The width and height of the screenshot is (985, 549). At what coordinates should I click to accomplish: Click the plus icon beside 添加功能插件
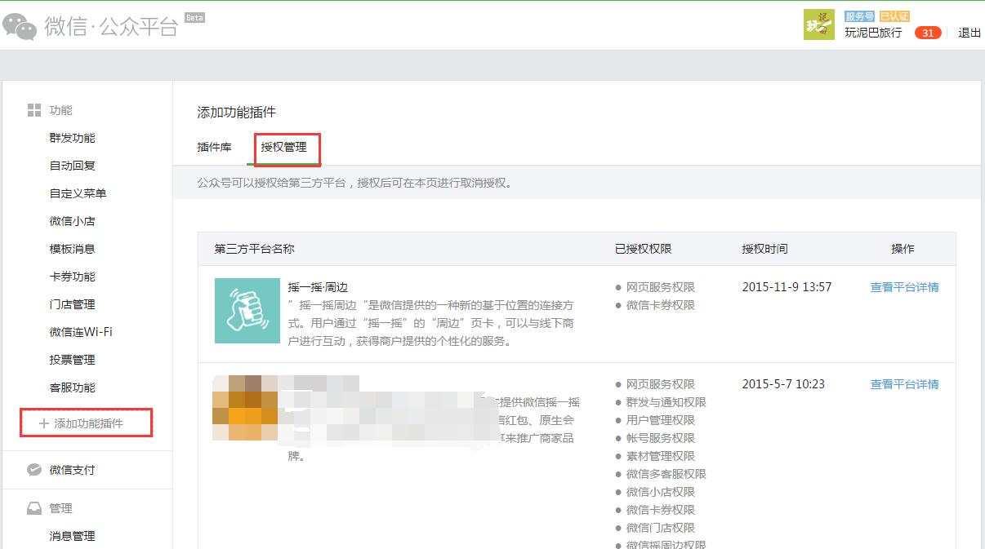[x=44, y=423]
